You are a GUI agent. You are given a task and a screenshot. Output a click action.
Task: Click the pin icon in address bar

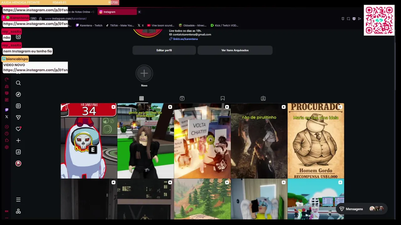(x=343, y=19)
